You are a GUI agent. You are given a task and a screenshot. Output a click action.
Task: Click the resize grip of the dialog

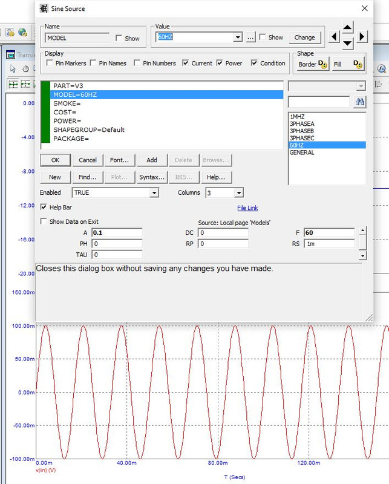368,318
